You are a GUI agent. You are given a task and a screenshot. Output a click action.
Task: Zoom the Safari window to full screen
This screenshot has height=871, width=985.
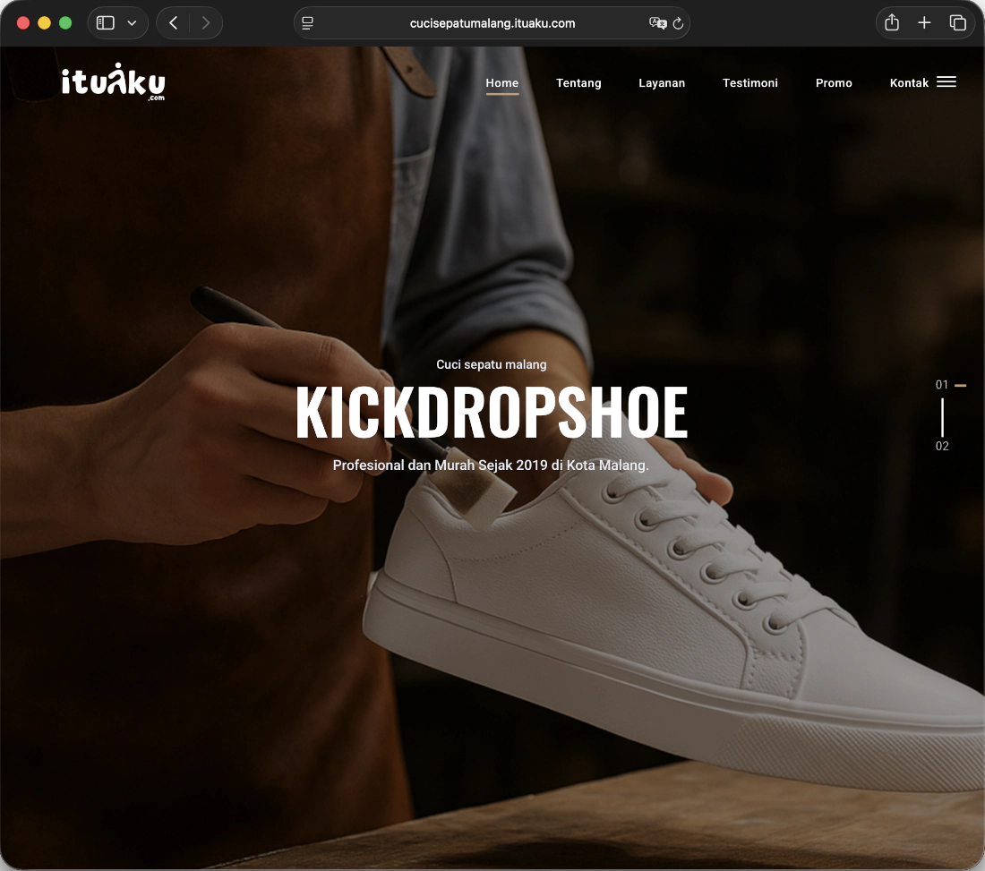(x=65, y=23)
